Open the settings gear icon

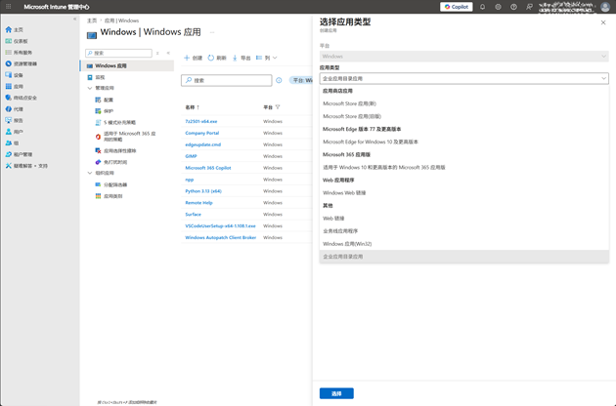(498, 7)
